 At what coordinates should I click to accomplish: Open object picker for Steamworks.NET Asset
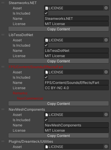click(106, 8)
